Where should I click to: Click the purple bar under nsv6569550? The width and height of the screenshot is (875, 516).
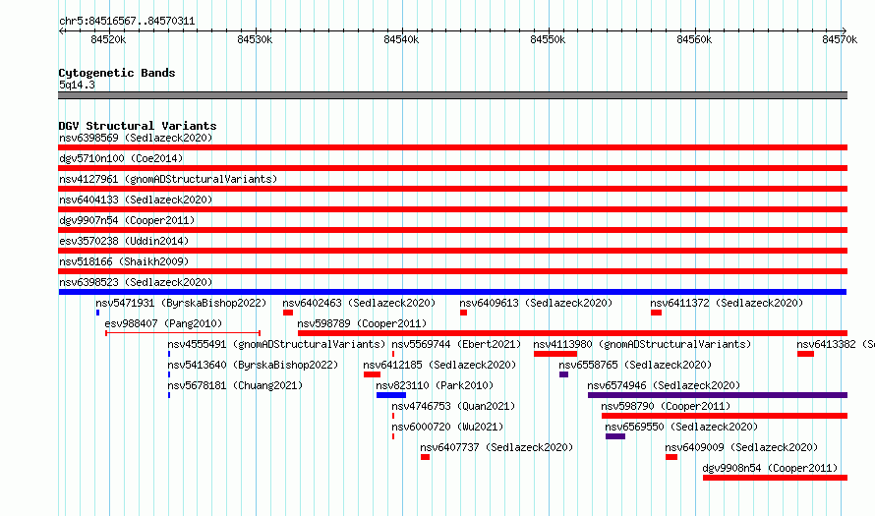(x=614, y=436)
